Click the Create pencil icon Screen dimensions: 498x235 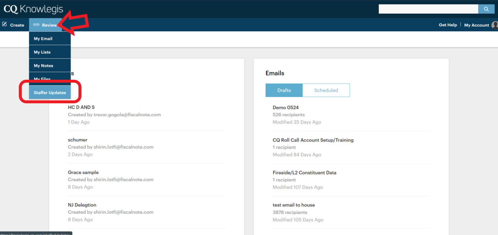[x=5, y=24]
